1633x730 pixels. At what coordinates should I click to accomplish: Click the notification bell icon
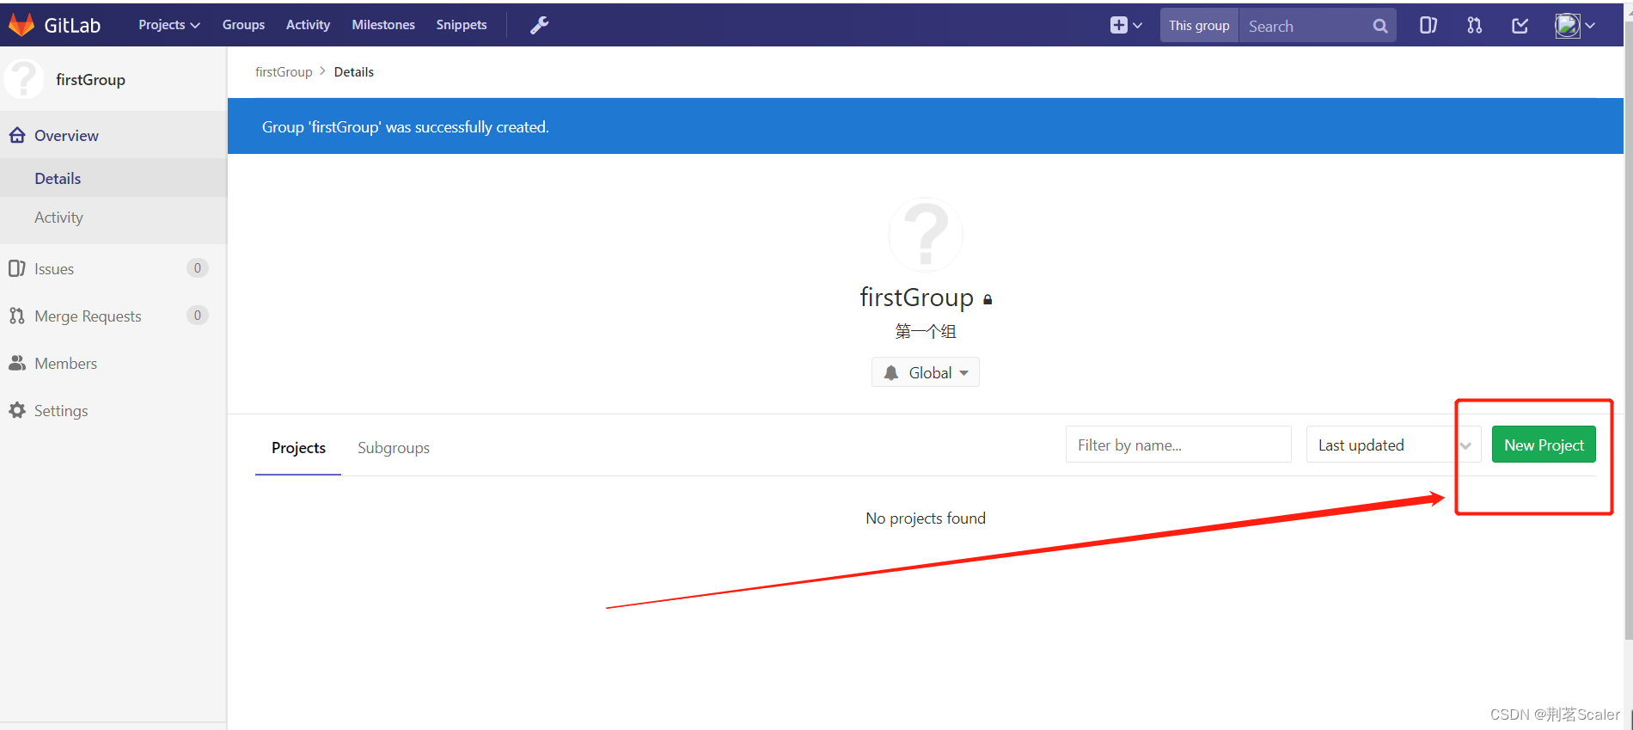(891, 372)
